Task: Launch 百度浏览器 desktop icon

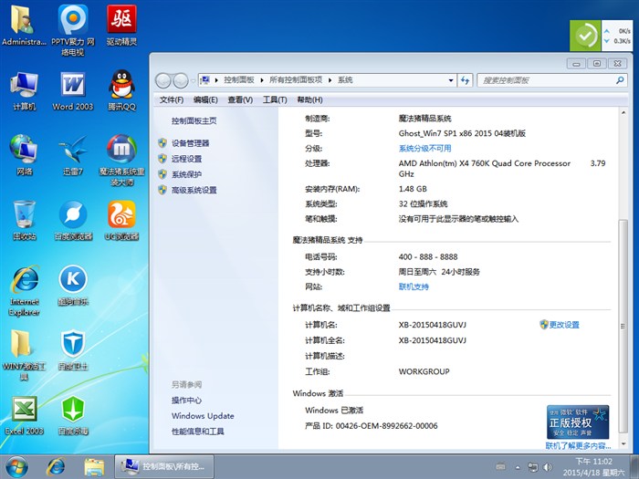Action: (x=73, y=220)
